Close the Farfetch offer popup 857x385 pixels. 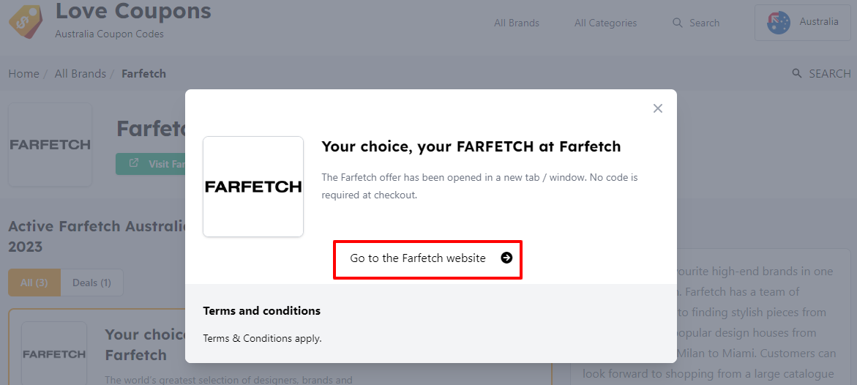pos(657,108)
